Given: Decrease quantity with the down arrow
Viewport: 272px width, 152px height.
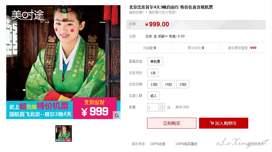Looking at the screenshot, I should pos(162,109).
